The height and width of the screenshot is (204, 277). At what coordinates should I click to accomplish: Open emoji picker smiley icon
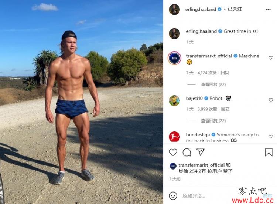(173, 196)
